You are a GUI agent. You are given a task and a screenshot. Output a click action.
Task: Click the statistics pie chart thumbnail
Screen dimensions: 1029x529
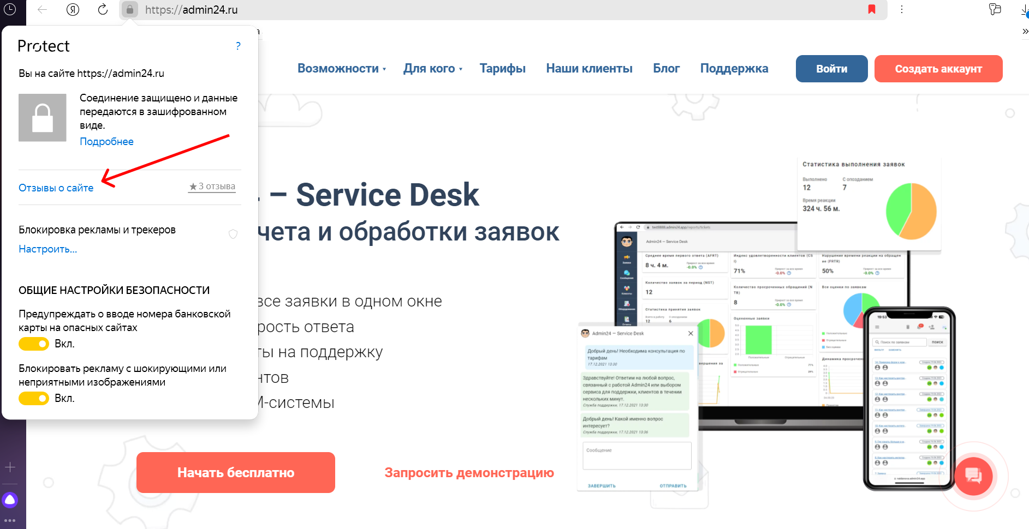click(x=911, y=211)
